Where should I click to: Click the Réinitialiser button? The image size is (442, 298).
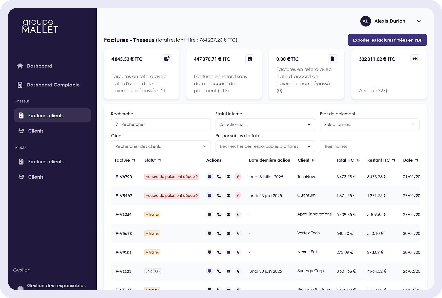pyautogui.click(x=336, y=146)
